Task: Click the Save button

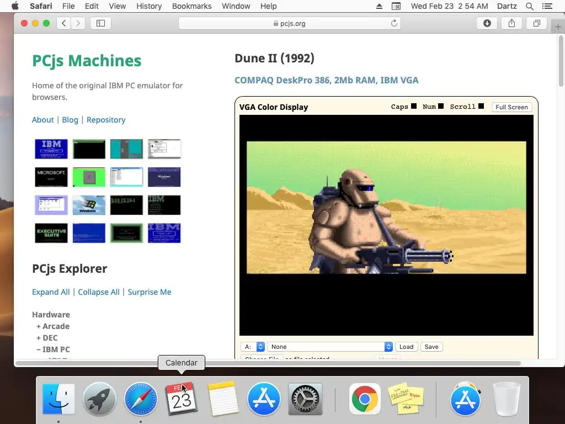Action: pyautogui.click(x=431, y=347)
